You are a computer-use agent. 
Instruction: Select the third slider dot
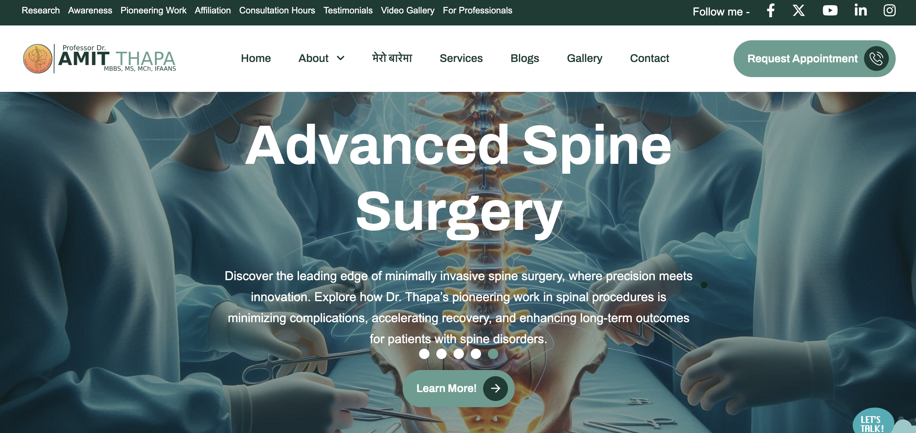pos(458,353)
